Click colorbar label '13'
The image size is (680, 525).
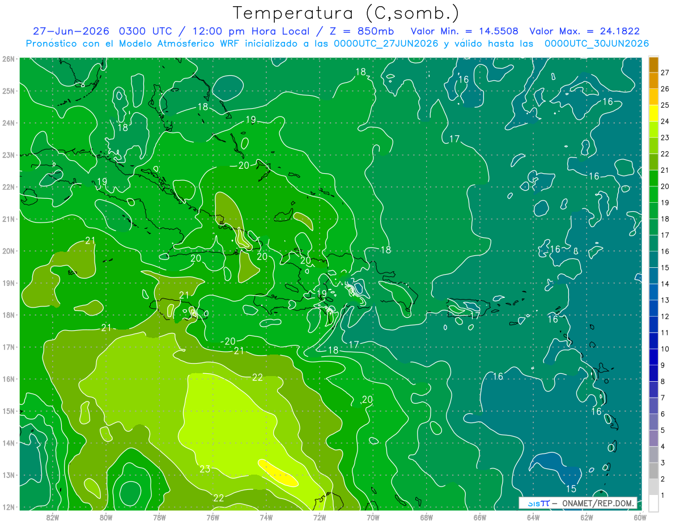[665, 300]
